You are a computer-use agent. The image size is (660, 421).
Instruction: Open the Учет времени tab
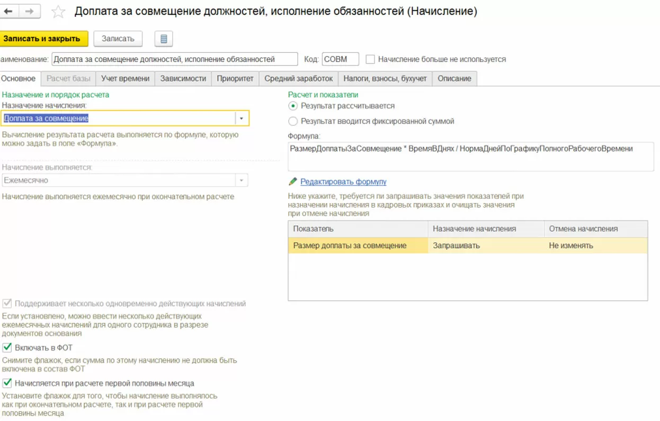126,78
